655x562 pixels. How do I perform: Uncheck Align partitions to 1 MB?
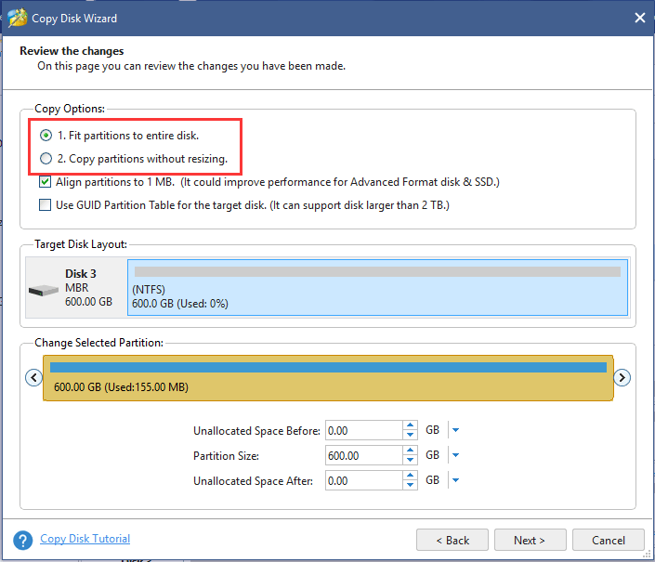pyautogui.click(x=46, y=182)
